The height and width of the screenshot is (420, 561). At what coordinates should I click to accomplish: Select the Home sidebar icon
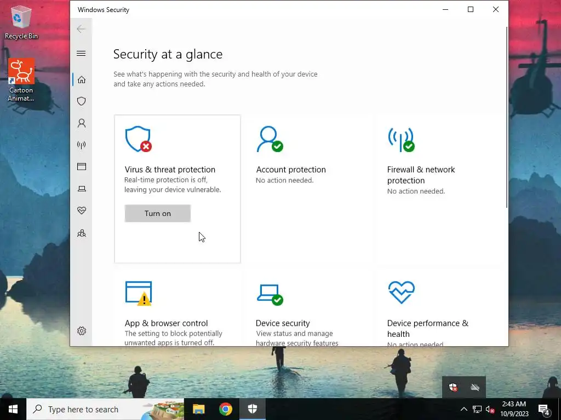tap(82, 79)
